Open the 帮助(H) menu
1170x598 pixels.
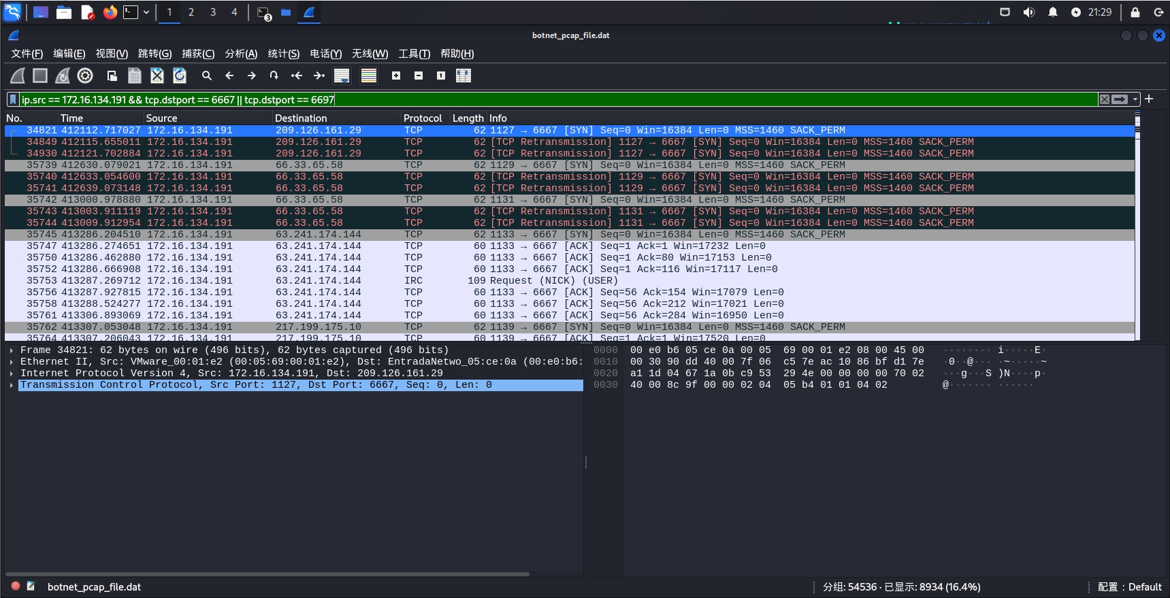tap(457, 54)
